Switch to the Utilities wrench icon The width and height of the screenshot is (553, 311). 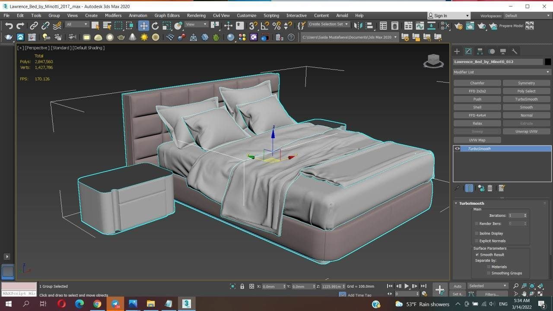point(514,51)
